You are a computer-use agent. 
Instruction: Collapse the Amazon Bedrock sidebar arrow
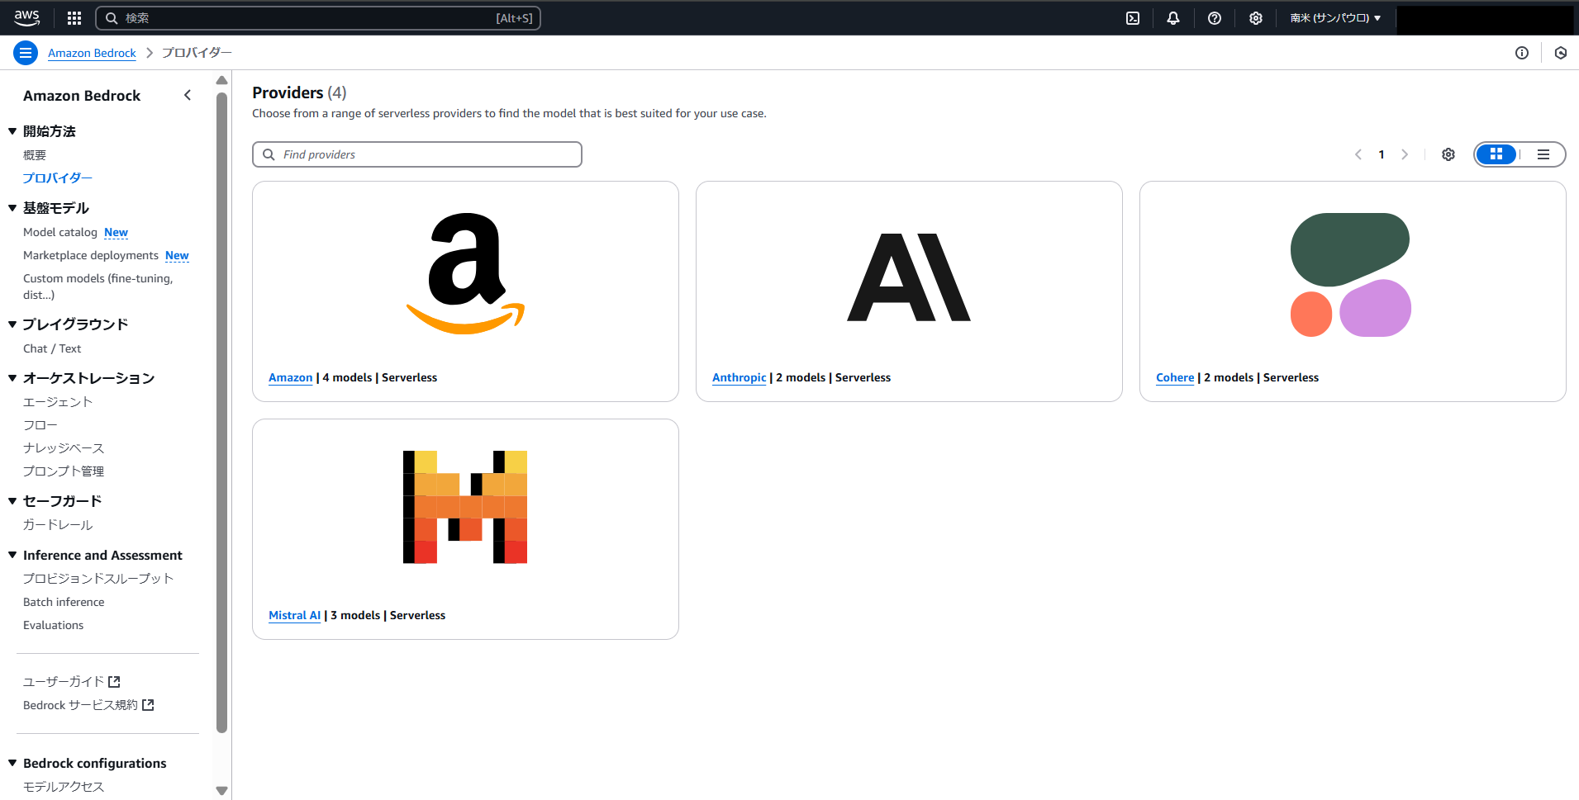[188, 95]
